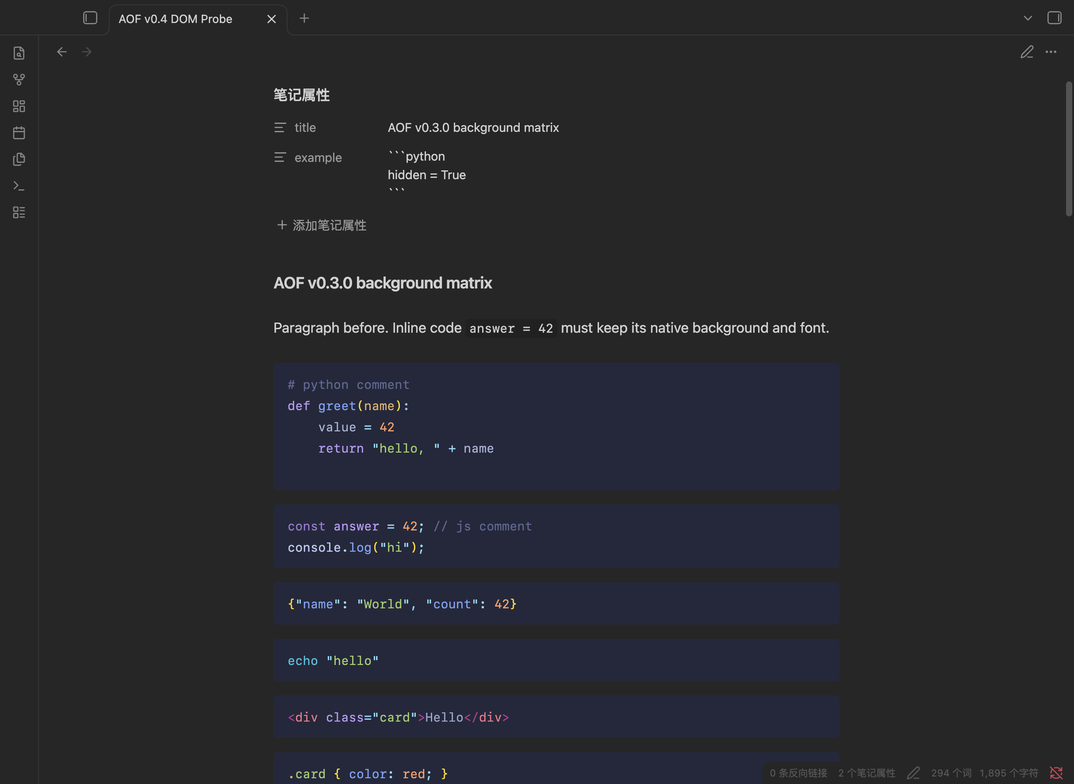This screenshot has height=784, width=1074.
Task: Navigate forward with right arrow
Action: point(87,52)
